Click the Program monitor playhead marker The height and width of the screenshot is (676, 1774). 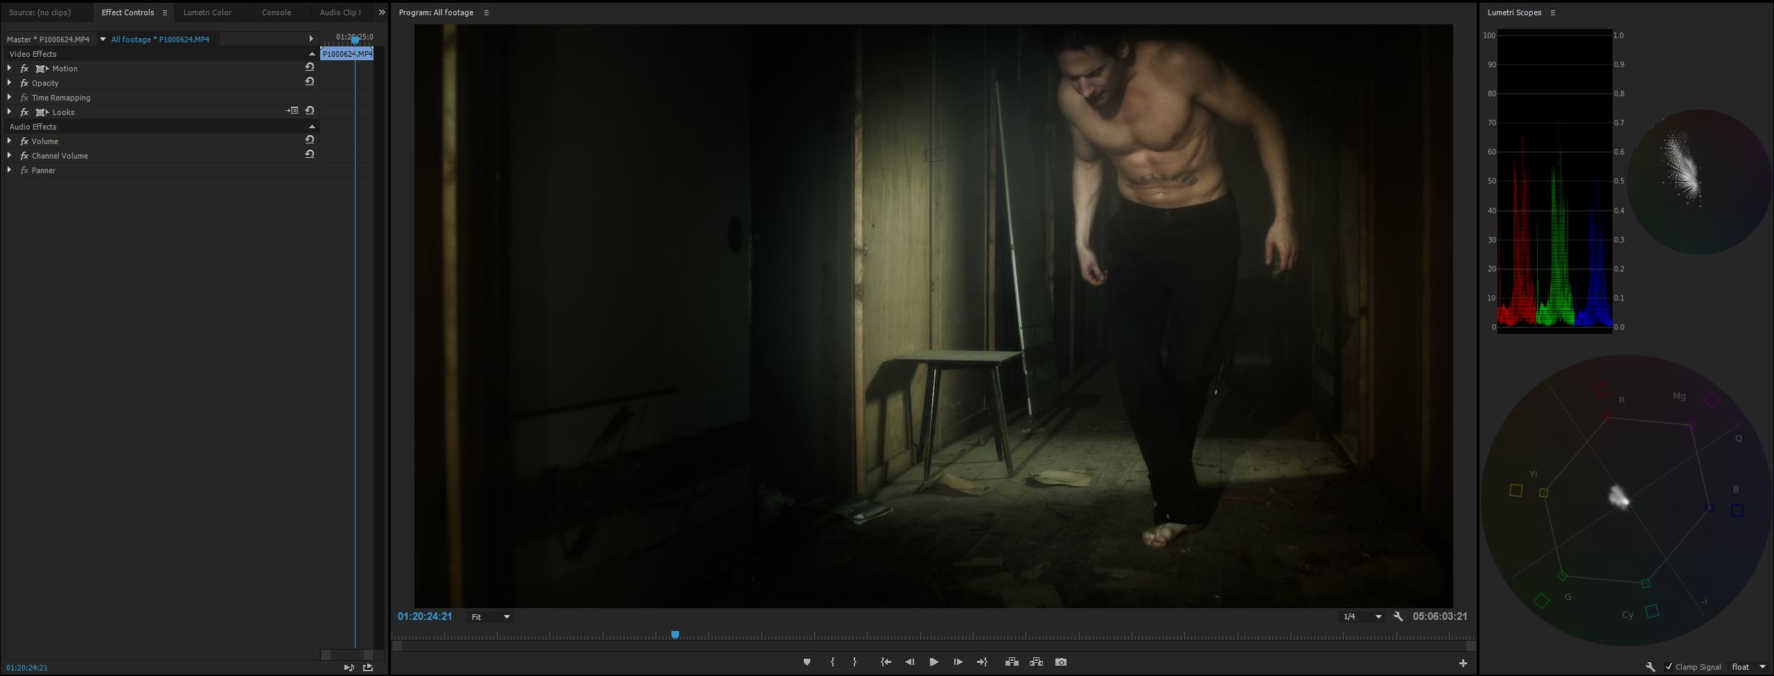point(675,634)
